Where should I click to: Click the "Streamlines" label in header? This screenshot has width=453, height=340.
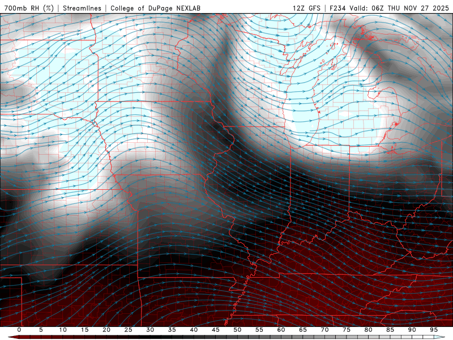coord(82,8)
